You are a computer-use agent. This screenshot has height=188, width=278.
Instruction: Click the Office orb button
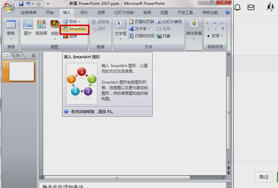pyautogui.click(x=9, y=6)
